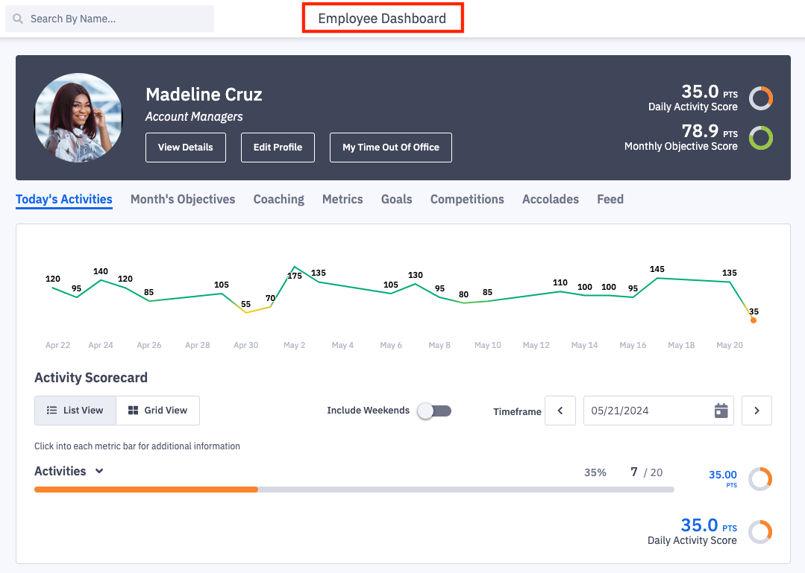This screenshot has height=573, width=805.
Task: Click the Activities row points donut icon
Action: 760,479
